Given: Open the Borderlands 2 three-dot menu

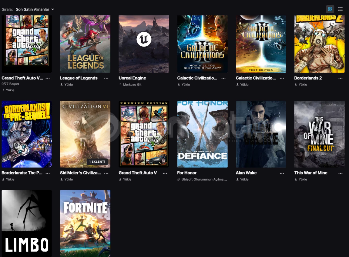Looking at the screenshot, I should [340, 78].
